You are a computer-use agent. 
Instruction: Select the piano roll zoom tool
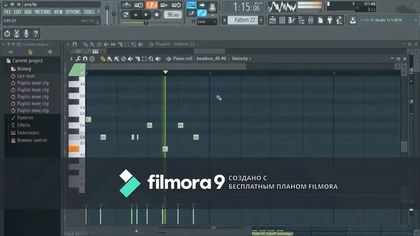(x=151, y=58)
